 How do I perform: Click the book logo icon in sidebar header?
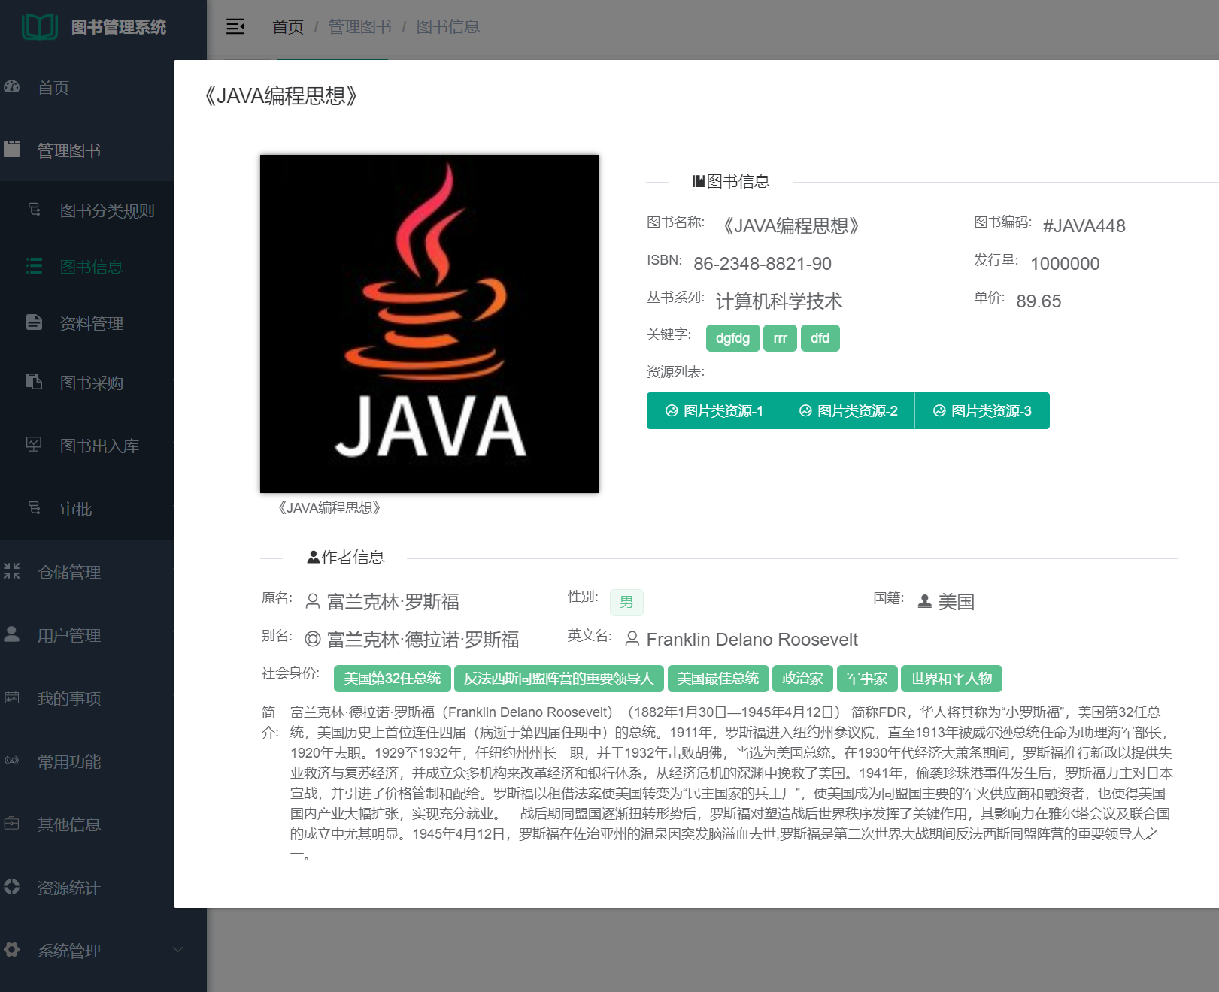point(40,26)
